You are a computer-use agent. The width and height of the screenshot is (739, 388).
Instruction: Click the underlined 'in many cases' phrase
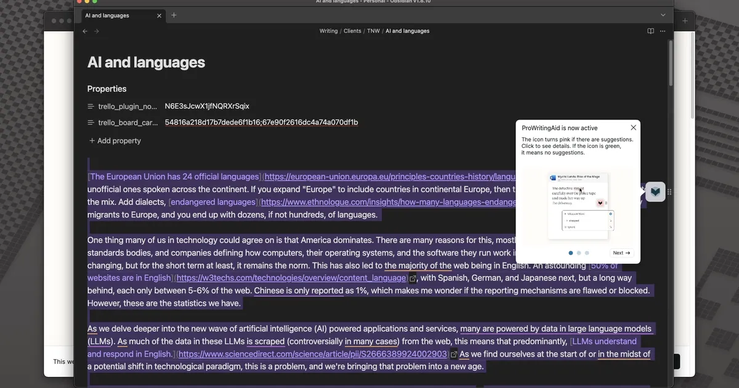(371, 341)
